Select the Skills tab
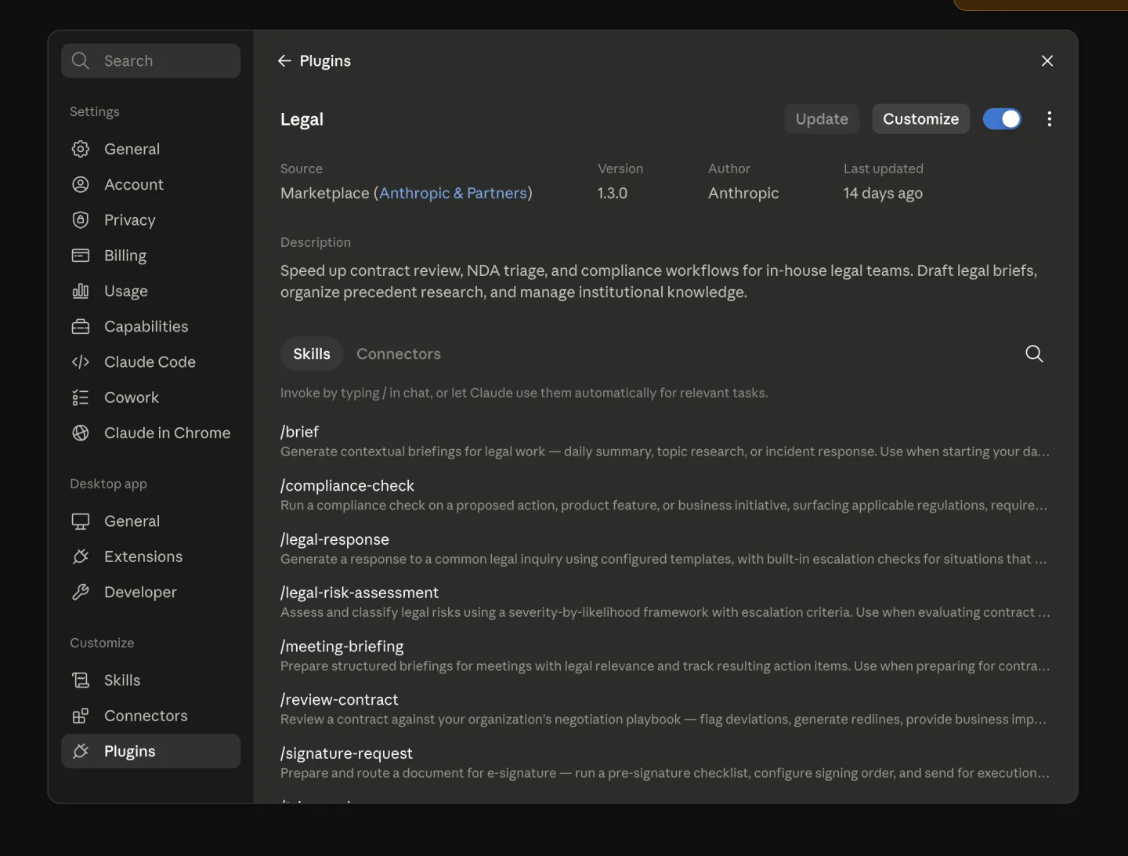This screenshot has width=1128, height=856. click(312, 354)
